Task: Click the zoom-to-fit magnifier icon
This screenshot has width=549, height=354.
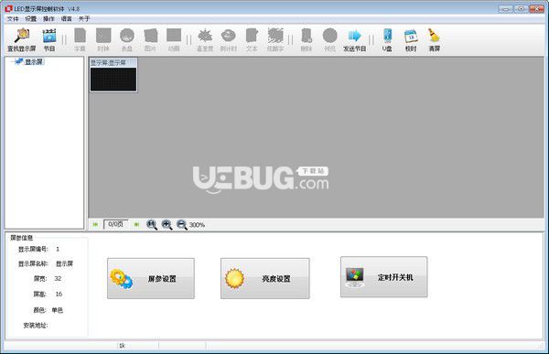Action: [152, 224]
